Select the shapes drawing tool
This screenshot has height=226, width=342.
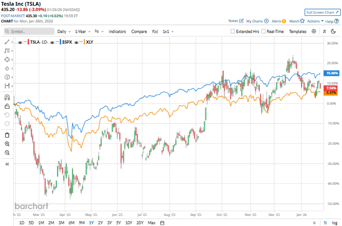[7, 60]
